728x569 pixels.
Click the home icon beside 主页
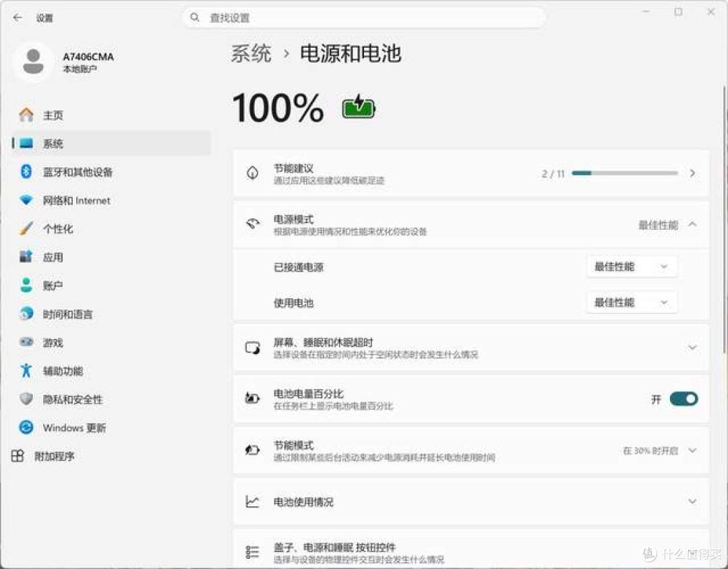tap(26, 115)
